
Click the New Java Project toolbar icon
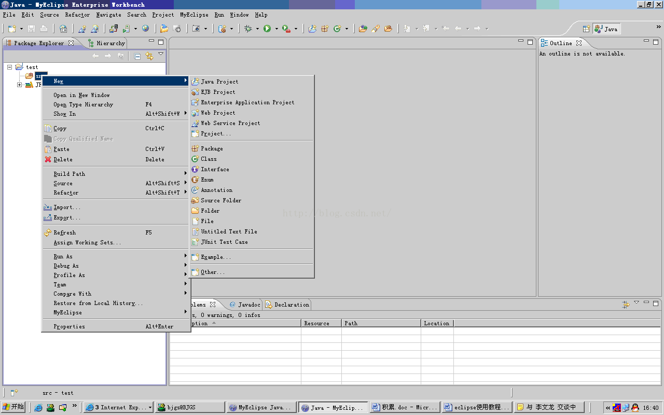pyautogui.click(x=312, y=29)
